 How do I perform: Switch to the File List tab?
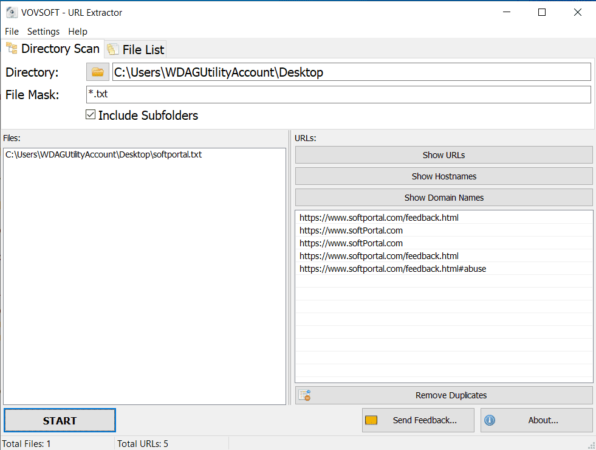click(x=135, y=49)
